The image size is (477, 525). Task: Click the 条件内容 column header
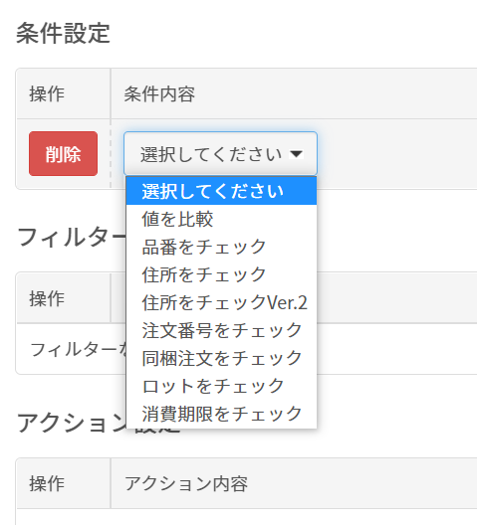pos(159,93)
